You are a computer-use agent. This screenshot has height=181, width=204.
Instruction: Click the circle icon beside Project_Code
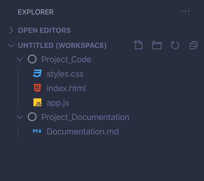pos(32,59)
